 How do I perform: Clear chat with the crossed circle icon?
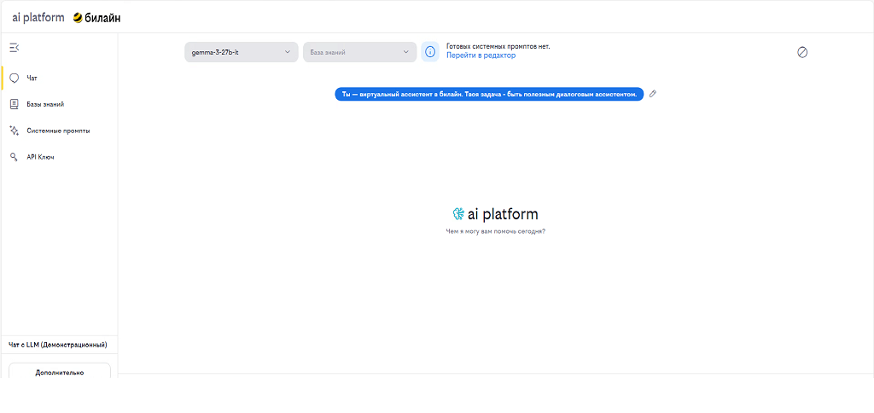coord(802,52)
